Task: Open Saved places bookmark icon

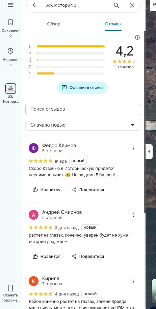Action: [10, 22]
